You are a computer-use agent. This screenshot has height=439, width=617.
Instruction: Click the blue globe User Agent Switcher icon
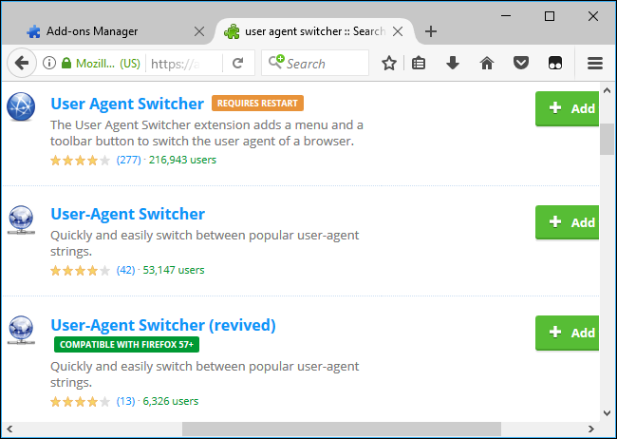click(x=21, y=106)
